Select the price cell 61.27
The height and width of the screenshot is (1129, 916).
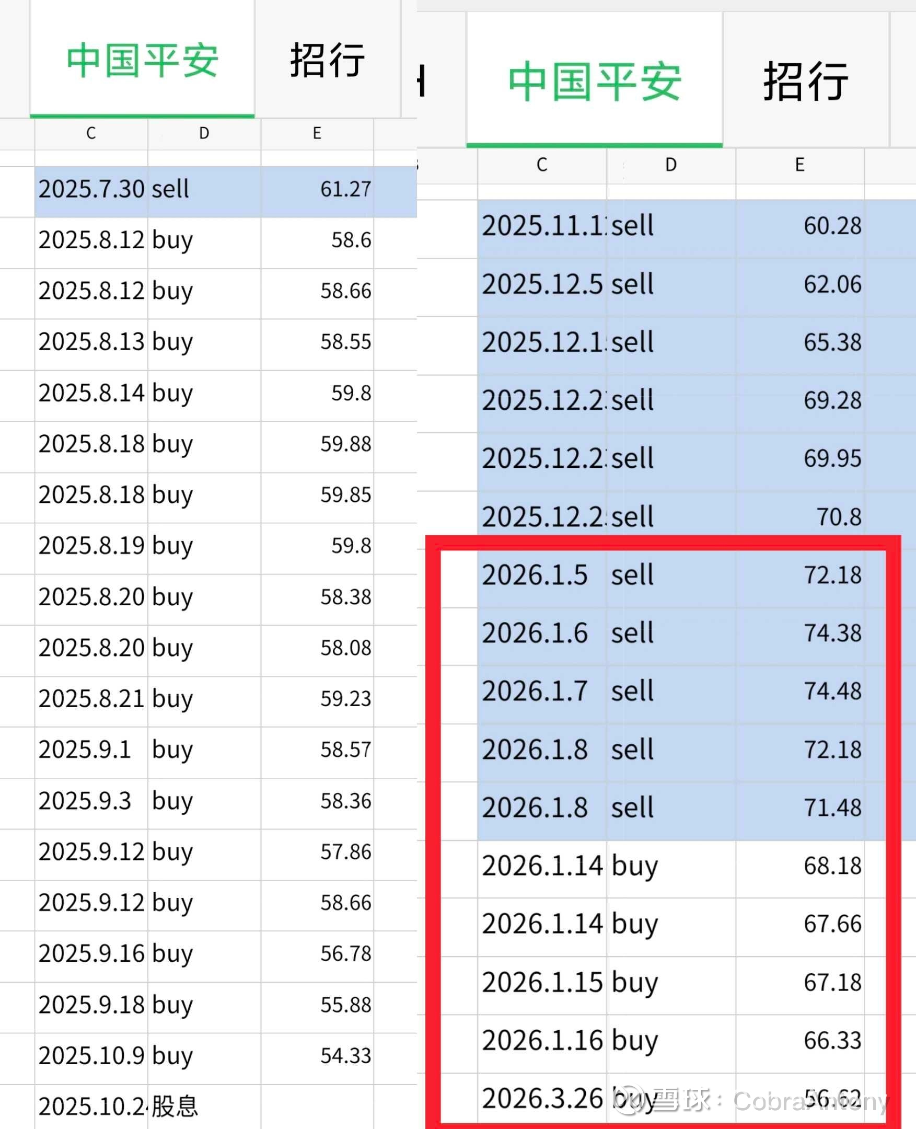point(317,192)
